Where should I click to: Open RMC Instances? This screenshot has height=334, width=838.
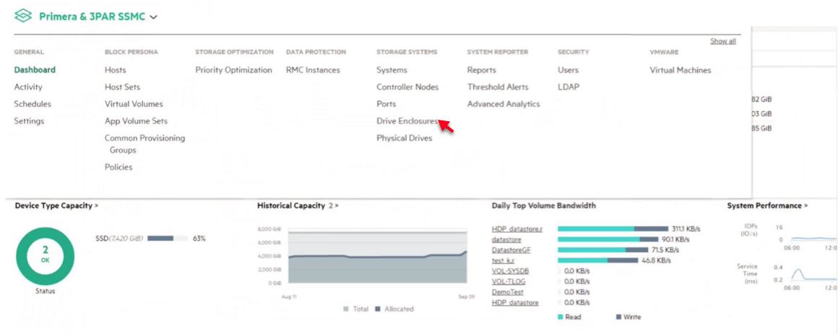click(314, 70)
